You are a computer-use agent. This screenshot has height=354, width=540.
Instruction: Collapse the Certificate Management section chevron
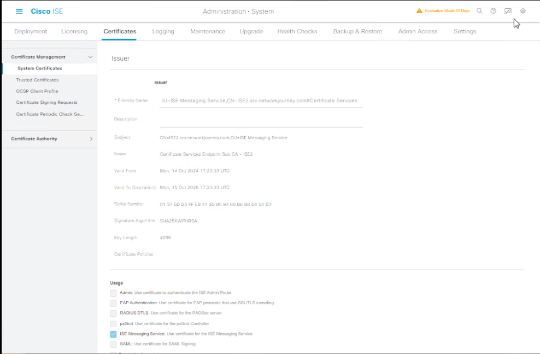point(91,57)
